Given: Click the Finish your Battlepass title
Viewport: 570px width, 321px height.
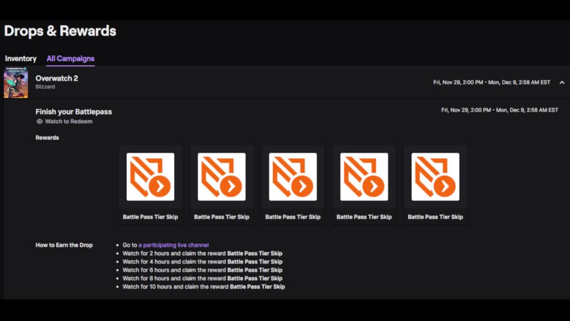Looking at the screenshot, I should tap(73, 111).
